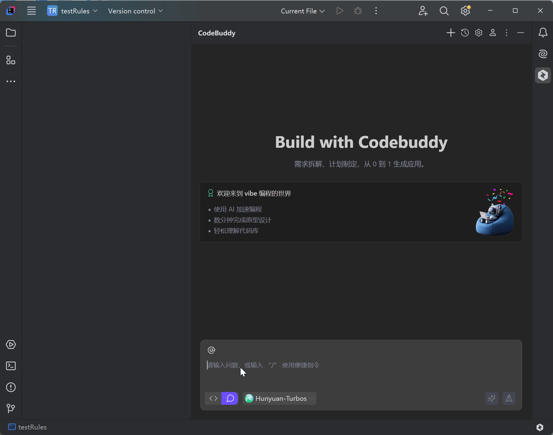
Task: Expand the Current File run configuration
Action: [x=302, y=11]
